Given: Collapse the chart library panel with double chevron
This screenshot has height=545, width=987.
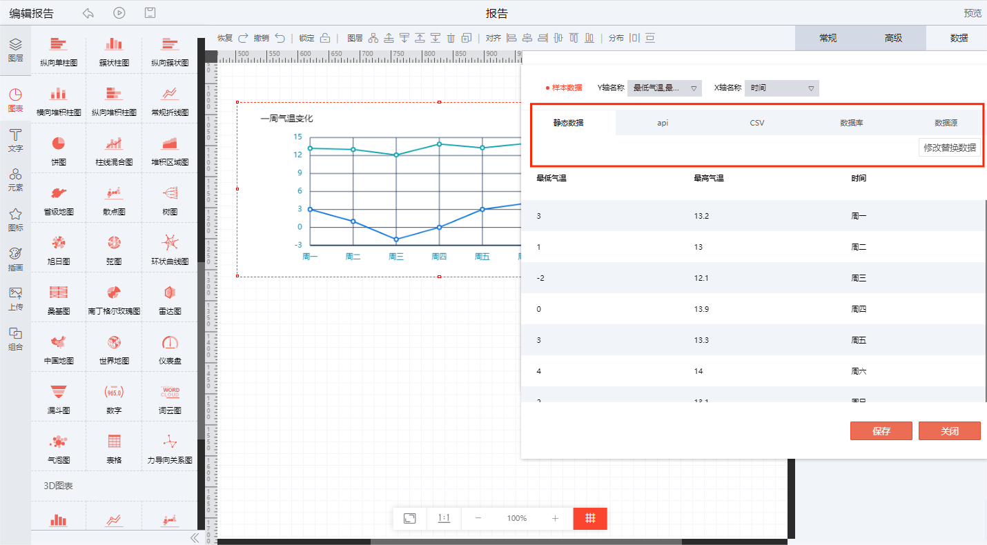Looking at the screenshot, I should [x=194, y=537].
